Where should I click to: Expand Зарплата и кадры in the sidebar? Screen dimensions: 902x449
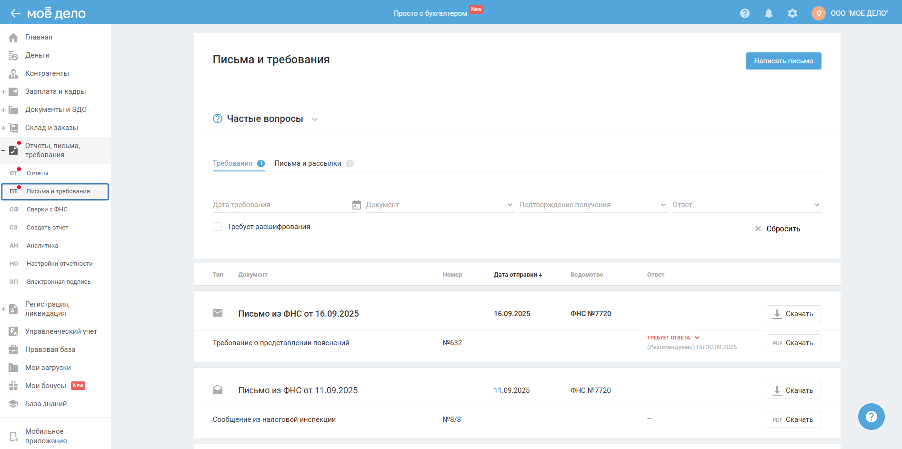tap(3, 91)
